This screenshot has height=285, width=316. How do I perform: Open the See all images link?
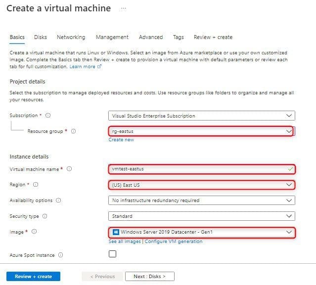pos(125,242)
